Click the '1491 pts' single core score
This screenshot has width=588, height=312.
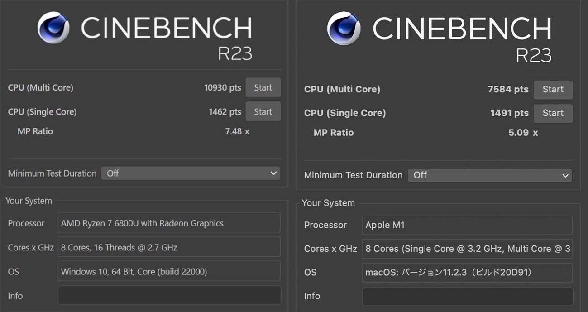pos(509,113)
